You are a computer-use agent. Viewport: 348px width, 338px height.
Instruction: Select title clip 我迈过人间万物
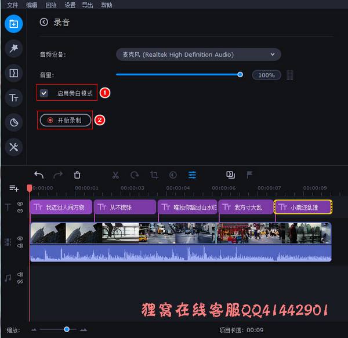coord(61,207)
